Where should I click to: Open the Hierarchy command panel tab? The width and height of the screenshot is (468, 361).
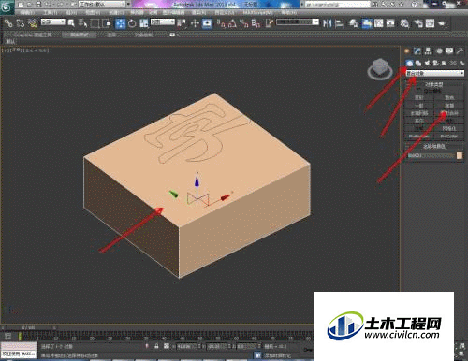coord(428,51)
